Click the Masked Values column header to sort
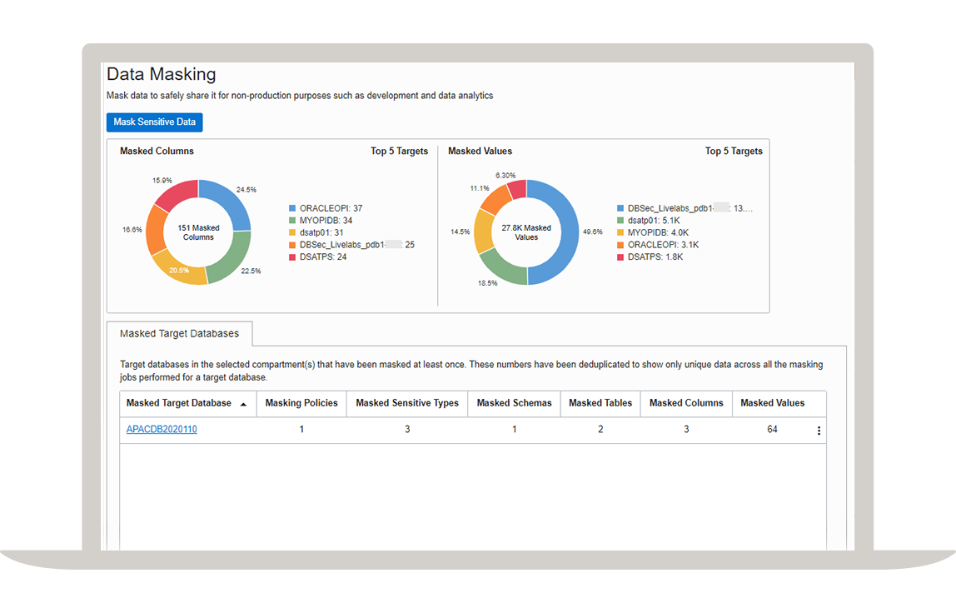The width and height of the screenshot is (956, 603). [x=773, y=403]
